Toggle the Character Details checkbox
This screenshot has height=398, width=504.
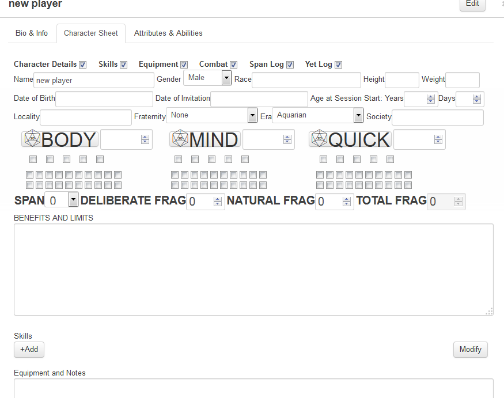point(82,65)
